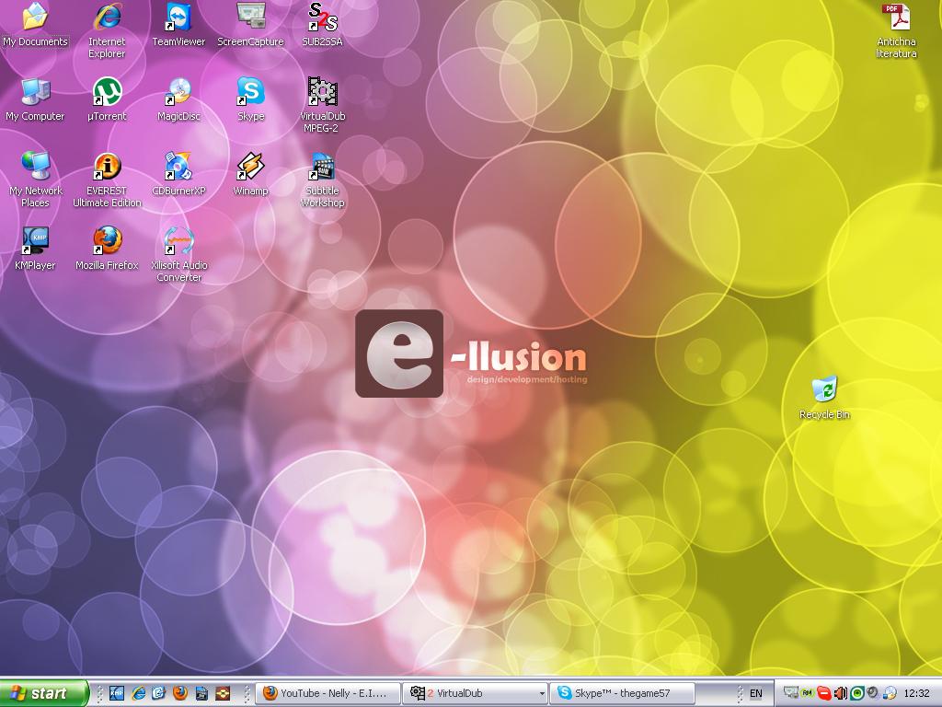Select the EVEREST Ultimate Edition icon

pos(107,167)
